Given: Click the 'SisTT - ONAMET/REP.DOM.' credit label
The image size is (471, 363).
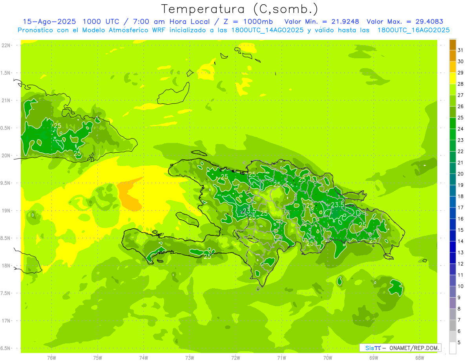Looking at the screenshot, I should pos(400,348).
